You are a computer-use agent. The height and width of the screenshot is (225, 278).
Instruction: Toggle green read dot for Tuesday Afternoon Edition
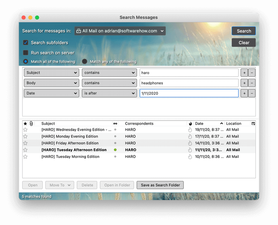click(x=115, y=150)
